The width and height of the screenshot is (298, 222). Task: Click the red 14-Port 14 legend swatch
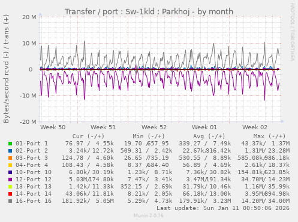pyautogui.click(x=10, y=194)
